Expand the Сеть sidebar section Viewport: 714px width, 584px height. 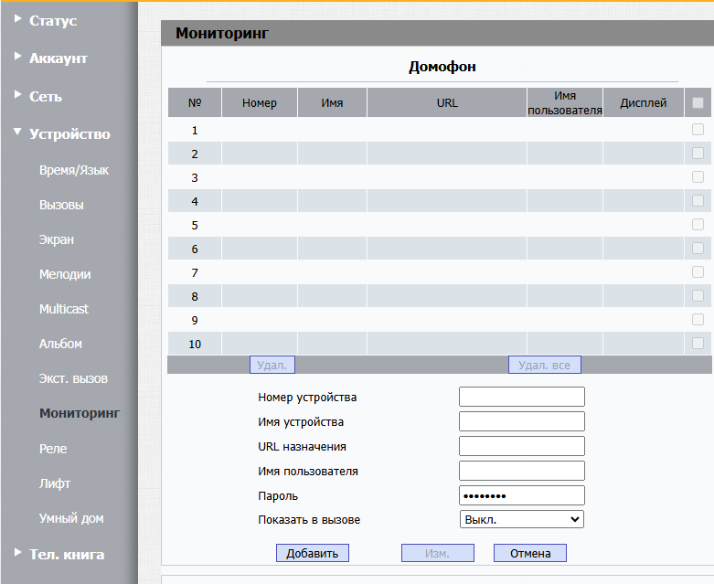tap(46, 96)
